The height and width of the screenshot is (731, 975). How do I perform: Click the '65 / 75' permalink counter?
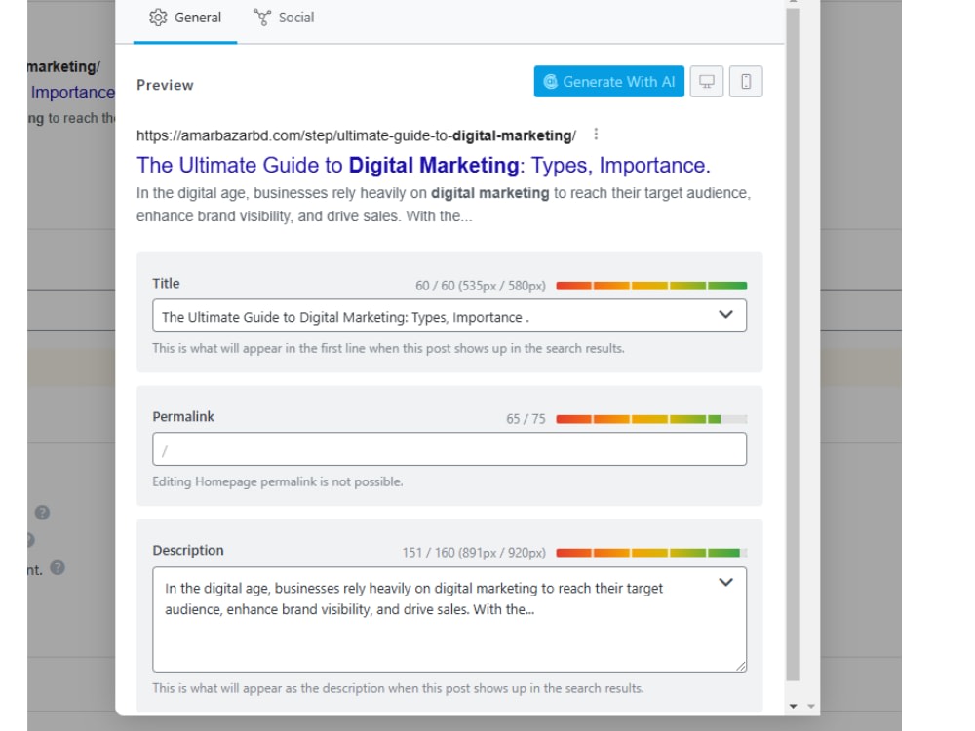[x=526, y=419]
